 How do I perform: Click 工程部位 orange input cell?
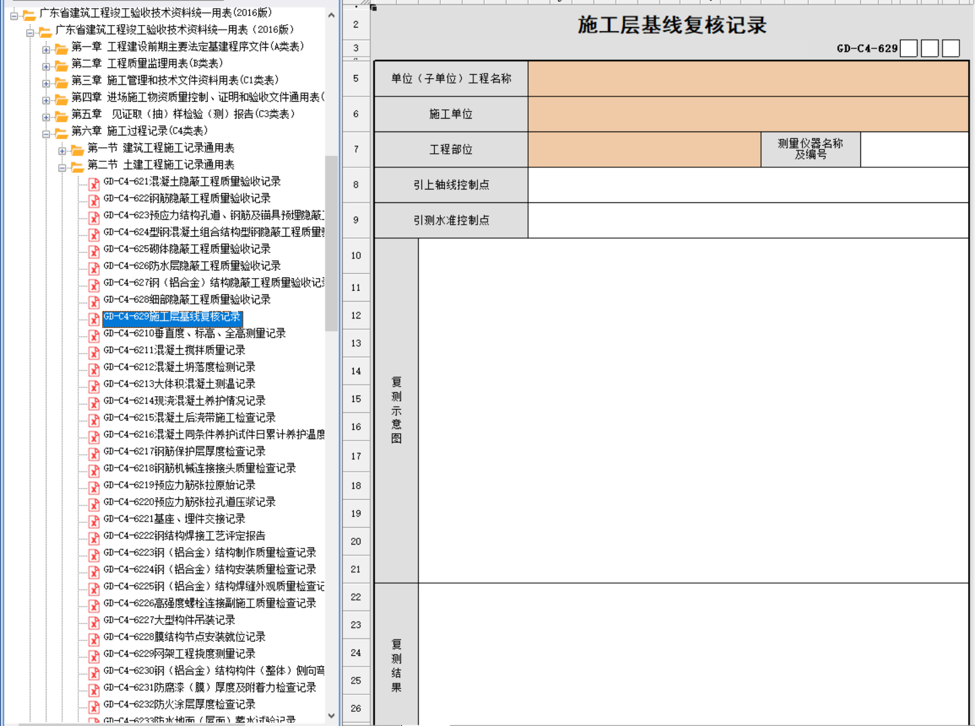644,149
